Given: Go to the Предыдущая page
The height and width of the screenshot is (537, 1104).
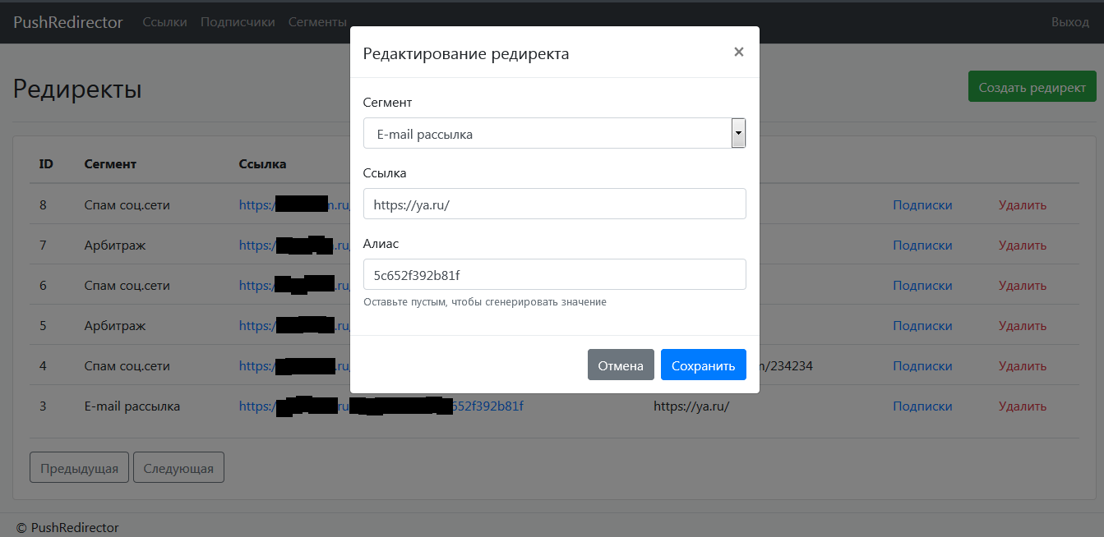Looking at the screenshot, I should pos(79,468).
